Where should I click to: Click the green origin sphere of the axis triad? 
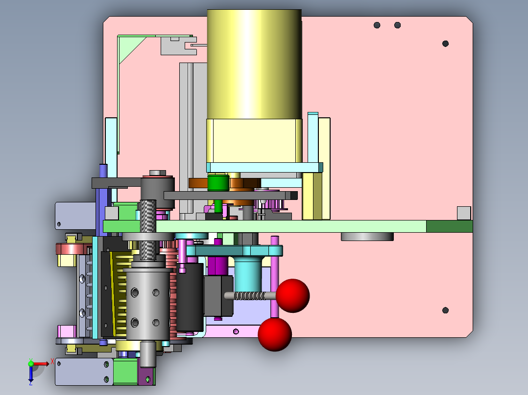coord(31,364)
